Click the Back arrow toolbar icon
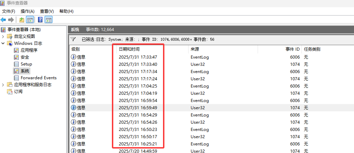 coord(3,20)
